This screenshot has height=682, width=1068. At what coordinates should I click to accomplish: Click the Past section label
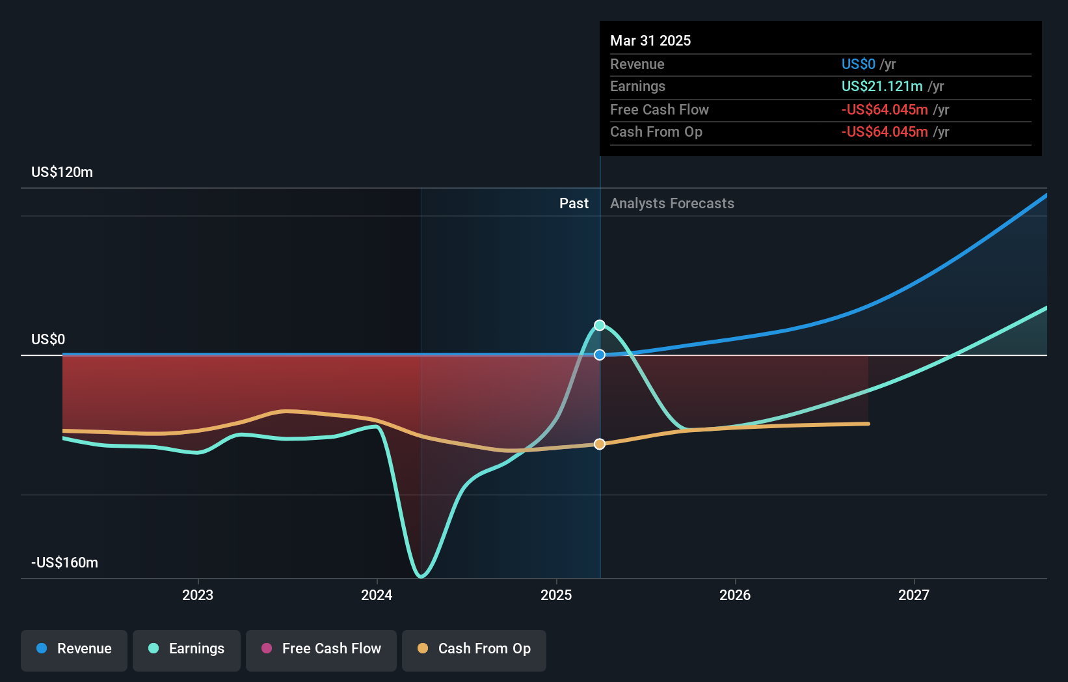click(x=574, y=204)
